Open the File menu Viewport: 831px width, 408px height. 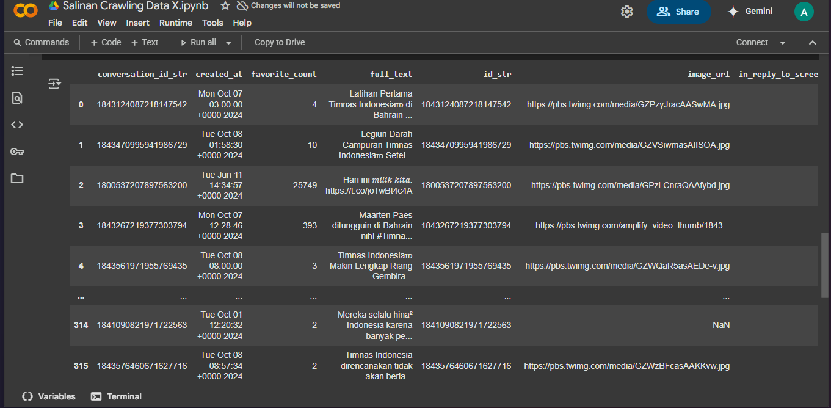coord(55,23)
